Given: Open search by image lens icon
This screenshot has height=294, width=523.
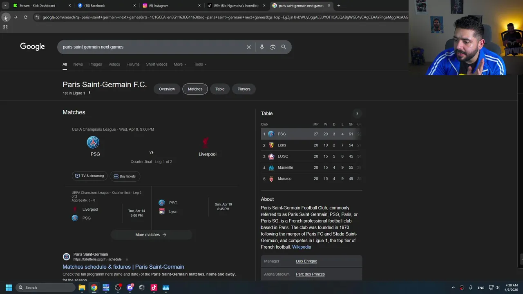Looking at the screenshot, I should 273,47.
